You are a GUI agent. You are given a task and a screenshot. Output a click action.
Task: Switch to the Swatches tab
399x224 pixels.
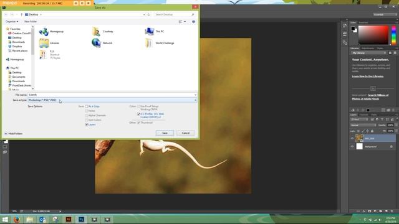(x=363, y=22)
